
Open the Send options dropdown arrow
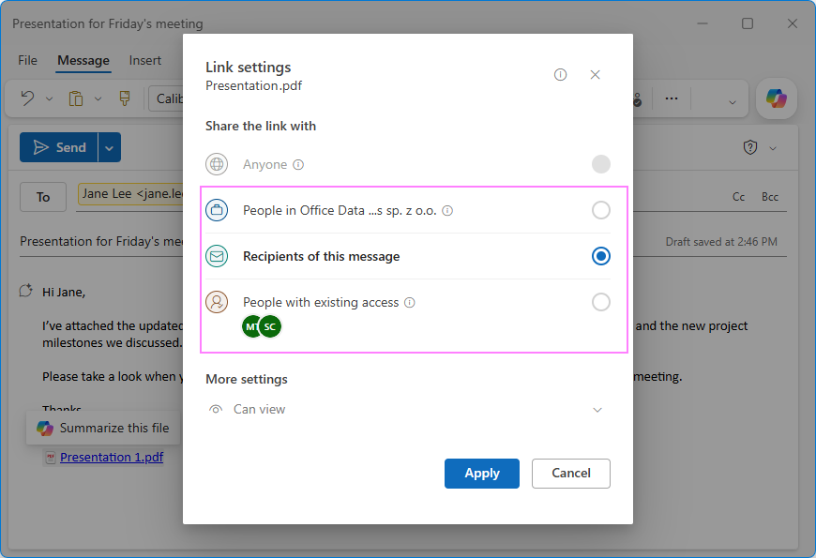pyautogui.click(x=110, y=147)
